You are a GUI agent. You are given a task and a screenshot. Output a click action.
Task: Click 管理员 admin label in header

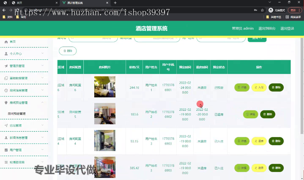[243, 28]
